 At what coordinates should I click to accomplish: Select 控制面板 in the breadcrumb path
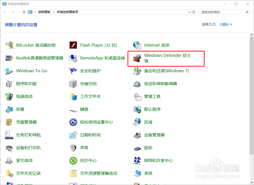[x=44, y=12]
